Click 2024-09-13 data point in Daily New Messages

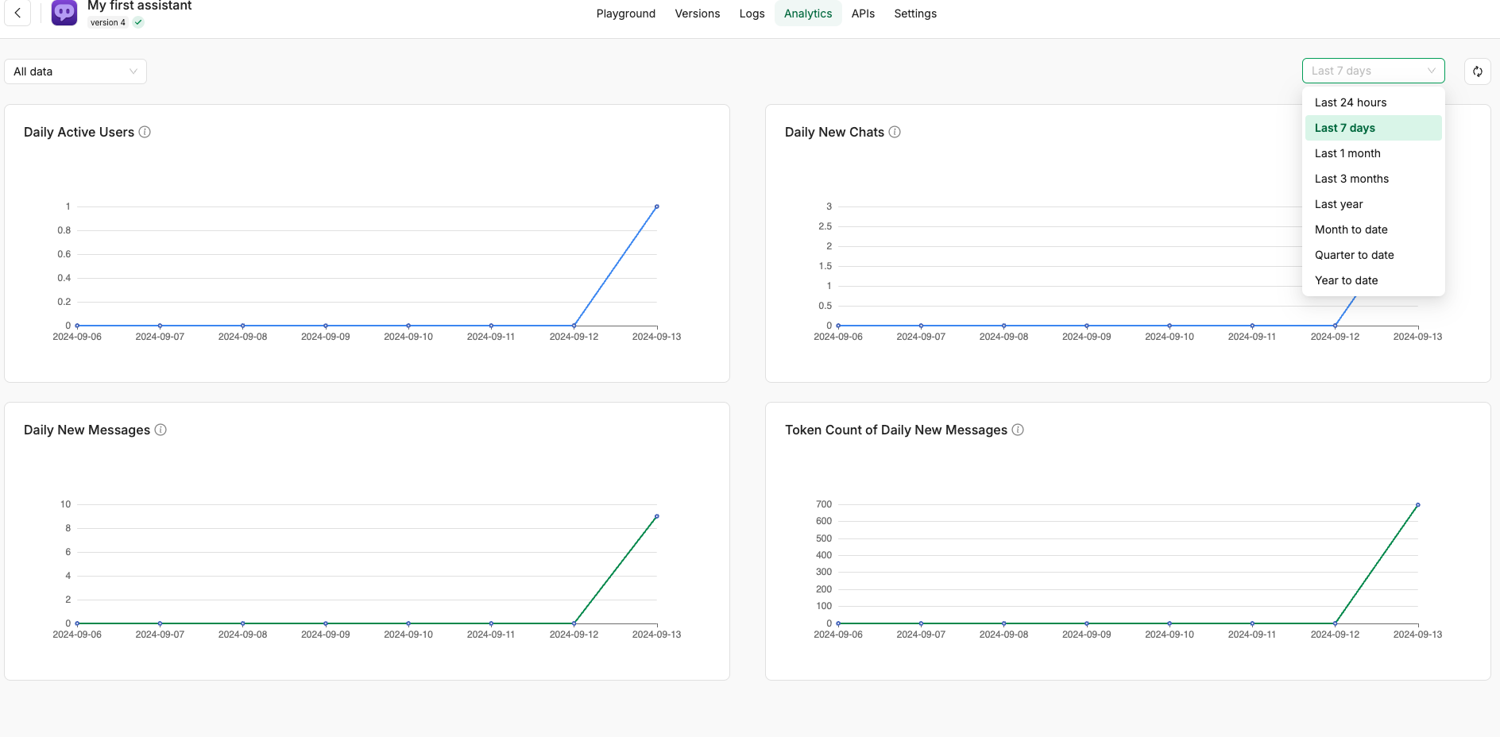657,516
